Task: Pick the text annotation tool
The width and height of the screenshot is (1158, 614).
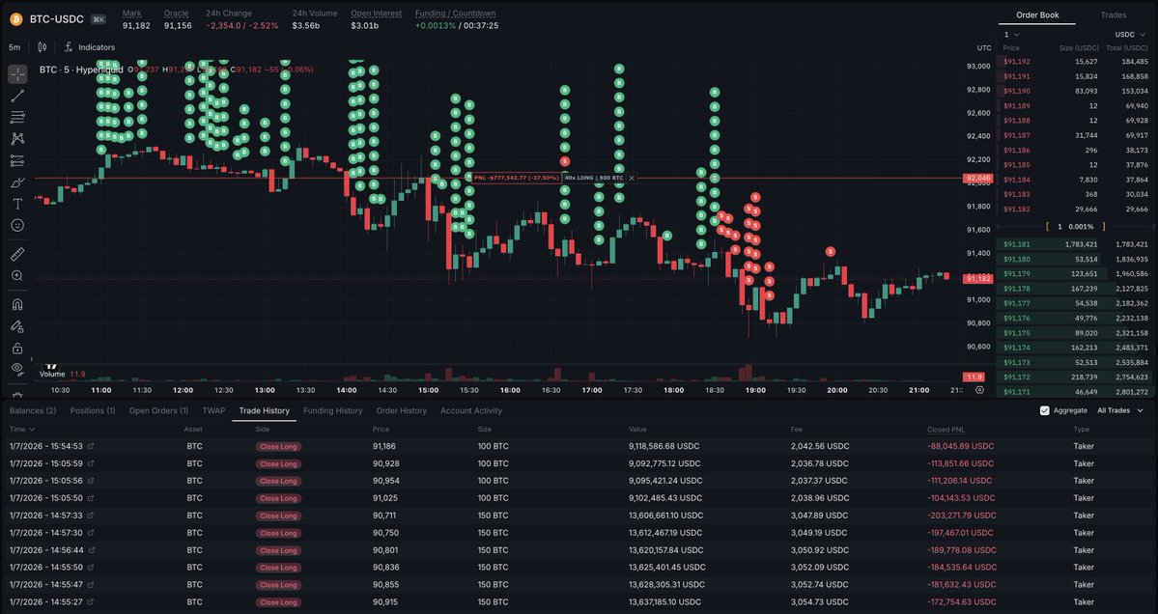Action: click(17, 204)
